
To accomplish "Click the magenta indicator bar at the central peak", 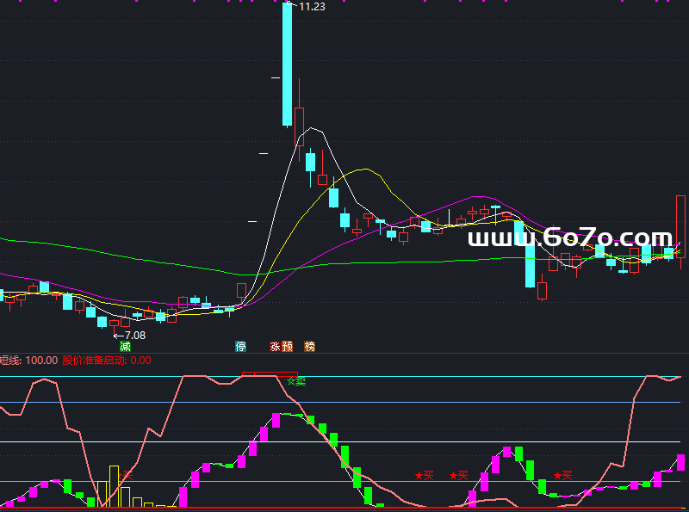I will [276, 420].
